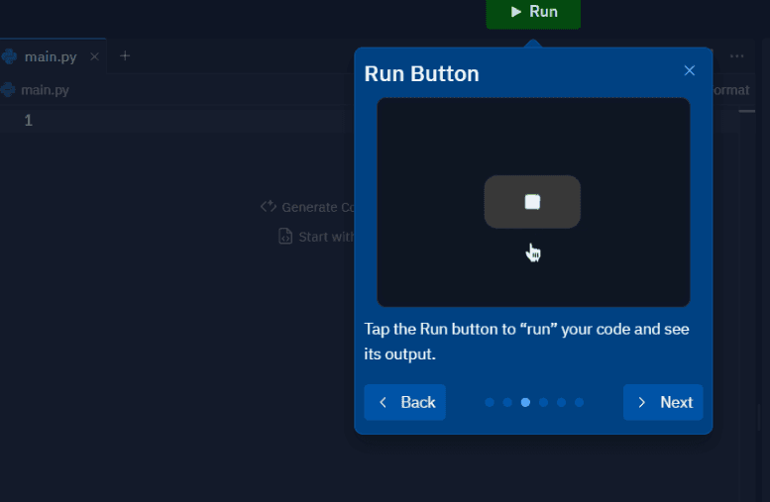Image resolution: width=770 pixels, height=502 pixels.
Task: Click line 1 in the code editor
Action: click(x=149, y=121)
